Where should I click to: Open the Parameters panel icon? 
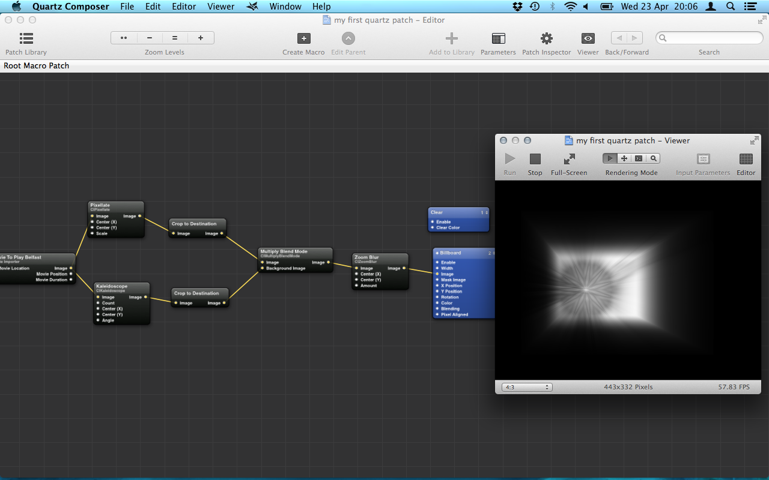pos(498,38)
